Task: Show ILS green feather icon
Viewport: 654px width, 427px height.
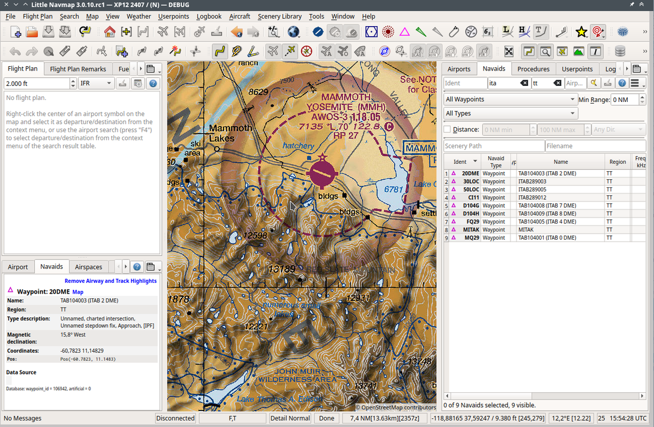Action: coord(421,32)
